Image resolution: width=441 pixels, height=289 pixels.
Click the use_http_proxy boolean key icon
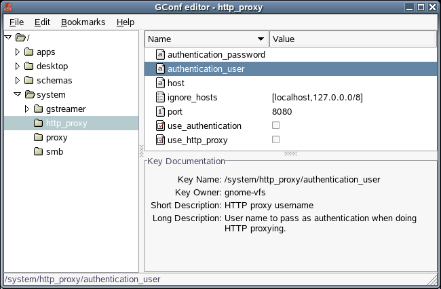161,140
